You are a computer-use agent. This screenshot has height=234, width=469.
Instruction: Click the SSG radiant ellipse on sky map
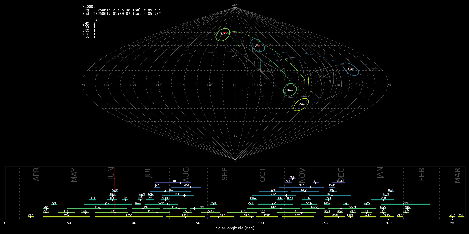pos(301,105)
